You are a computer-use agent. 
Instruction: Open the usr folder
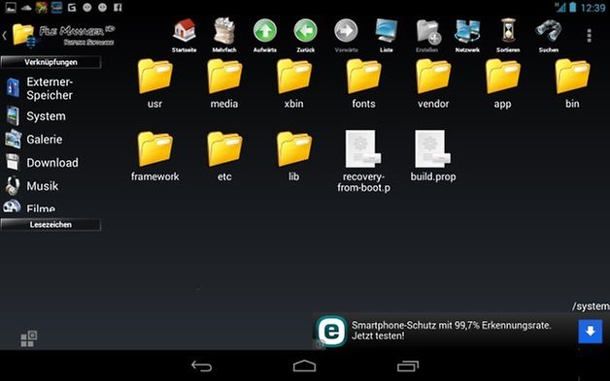(154, 83)
